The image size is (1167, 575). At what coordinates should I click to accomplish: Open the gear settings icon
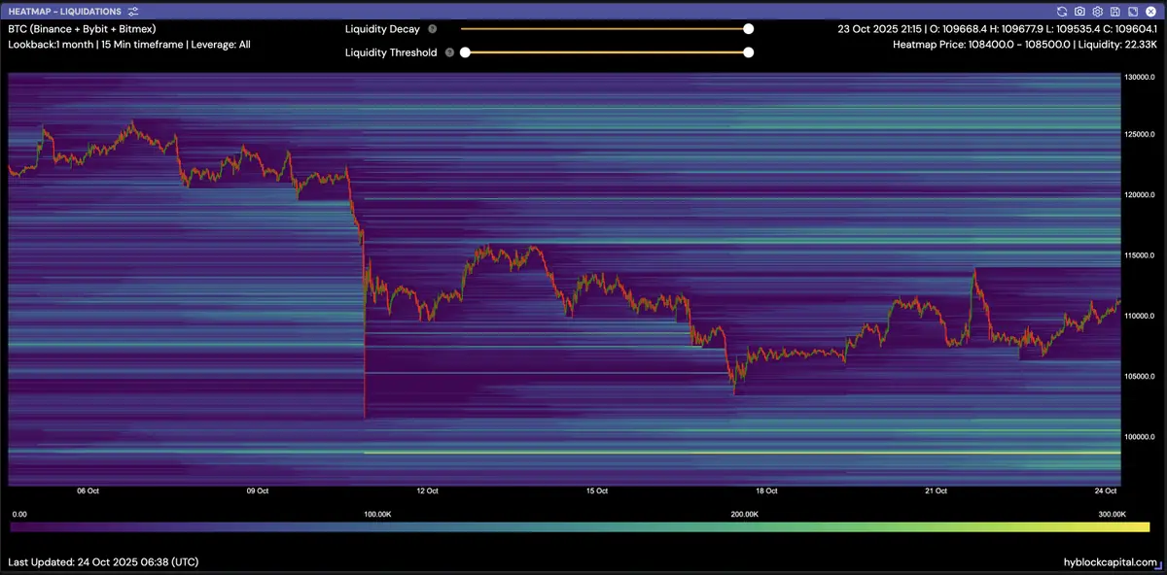[x=1097, y=12]
